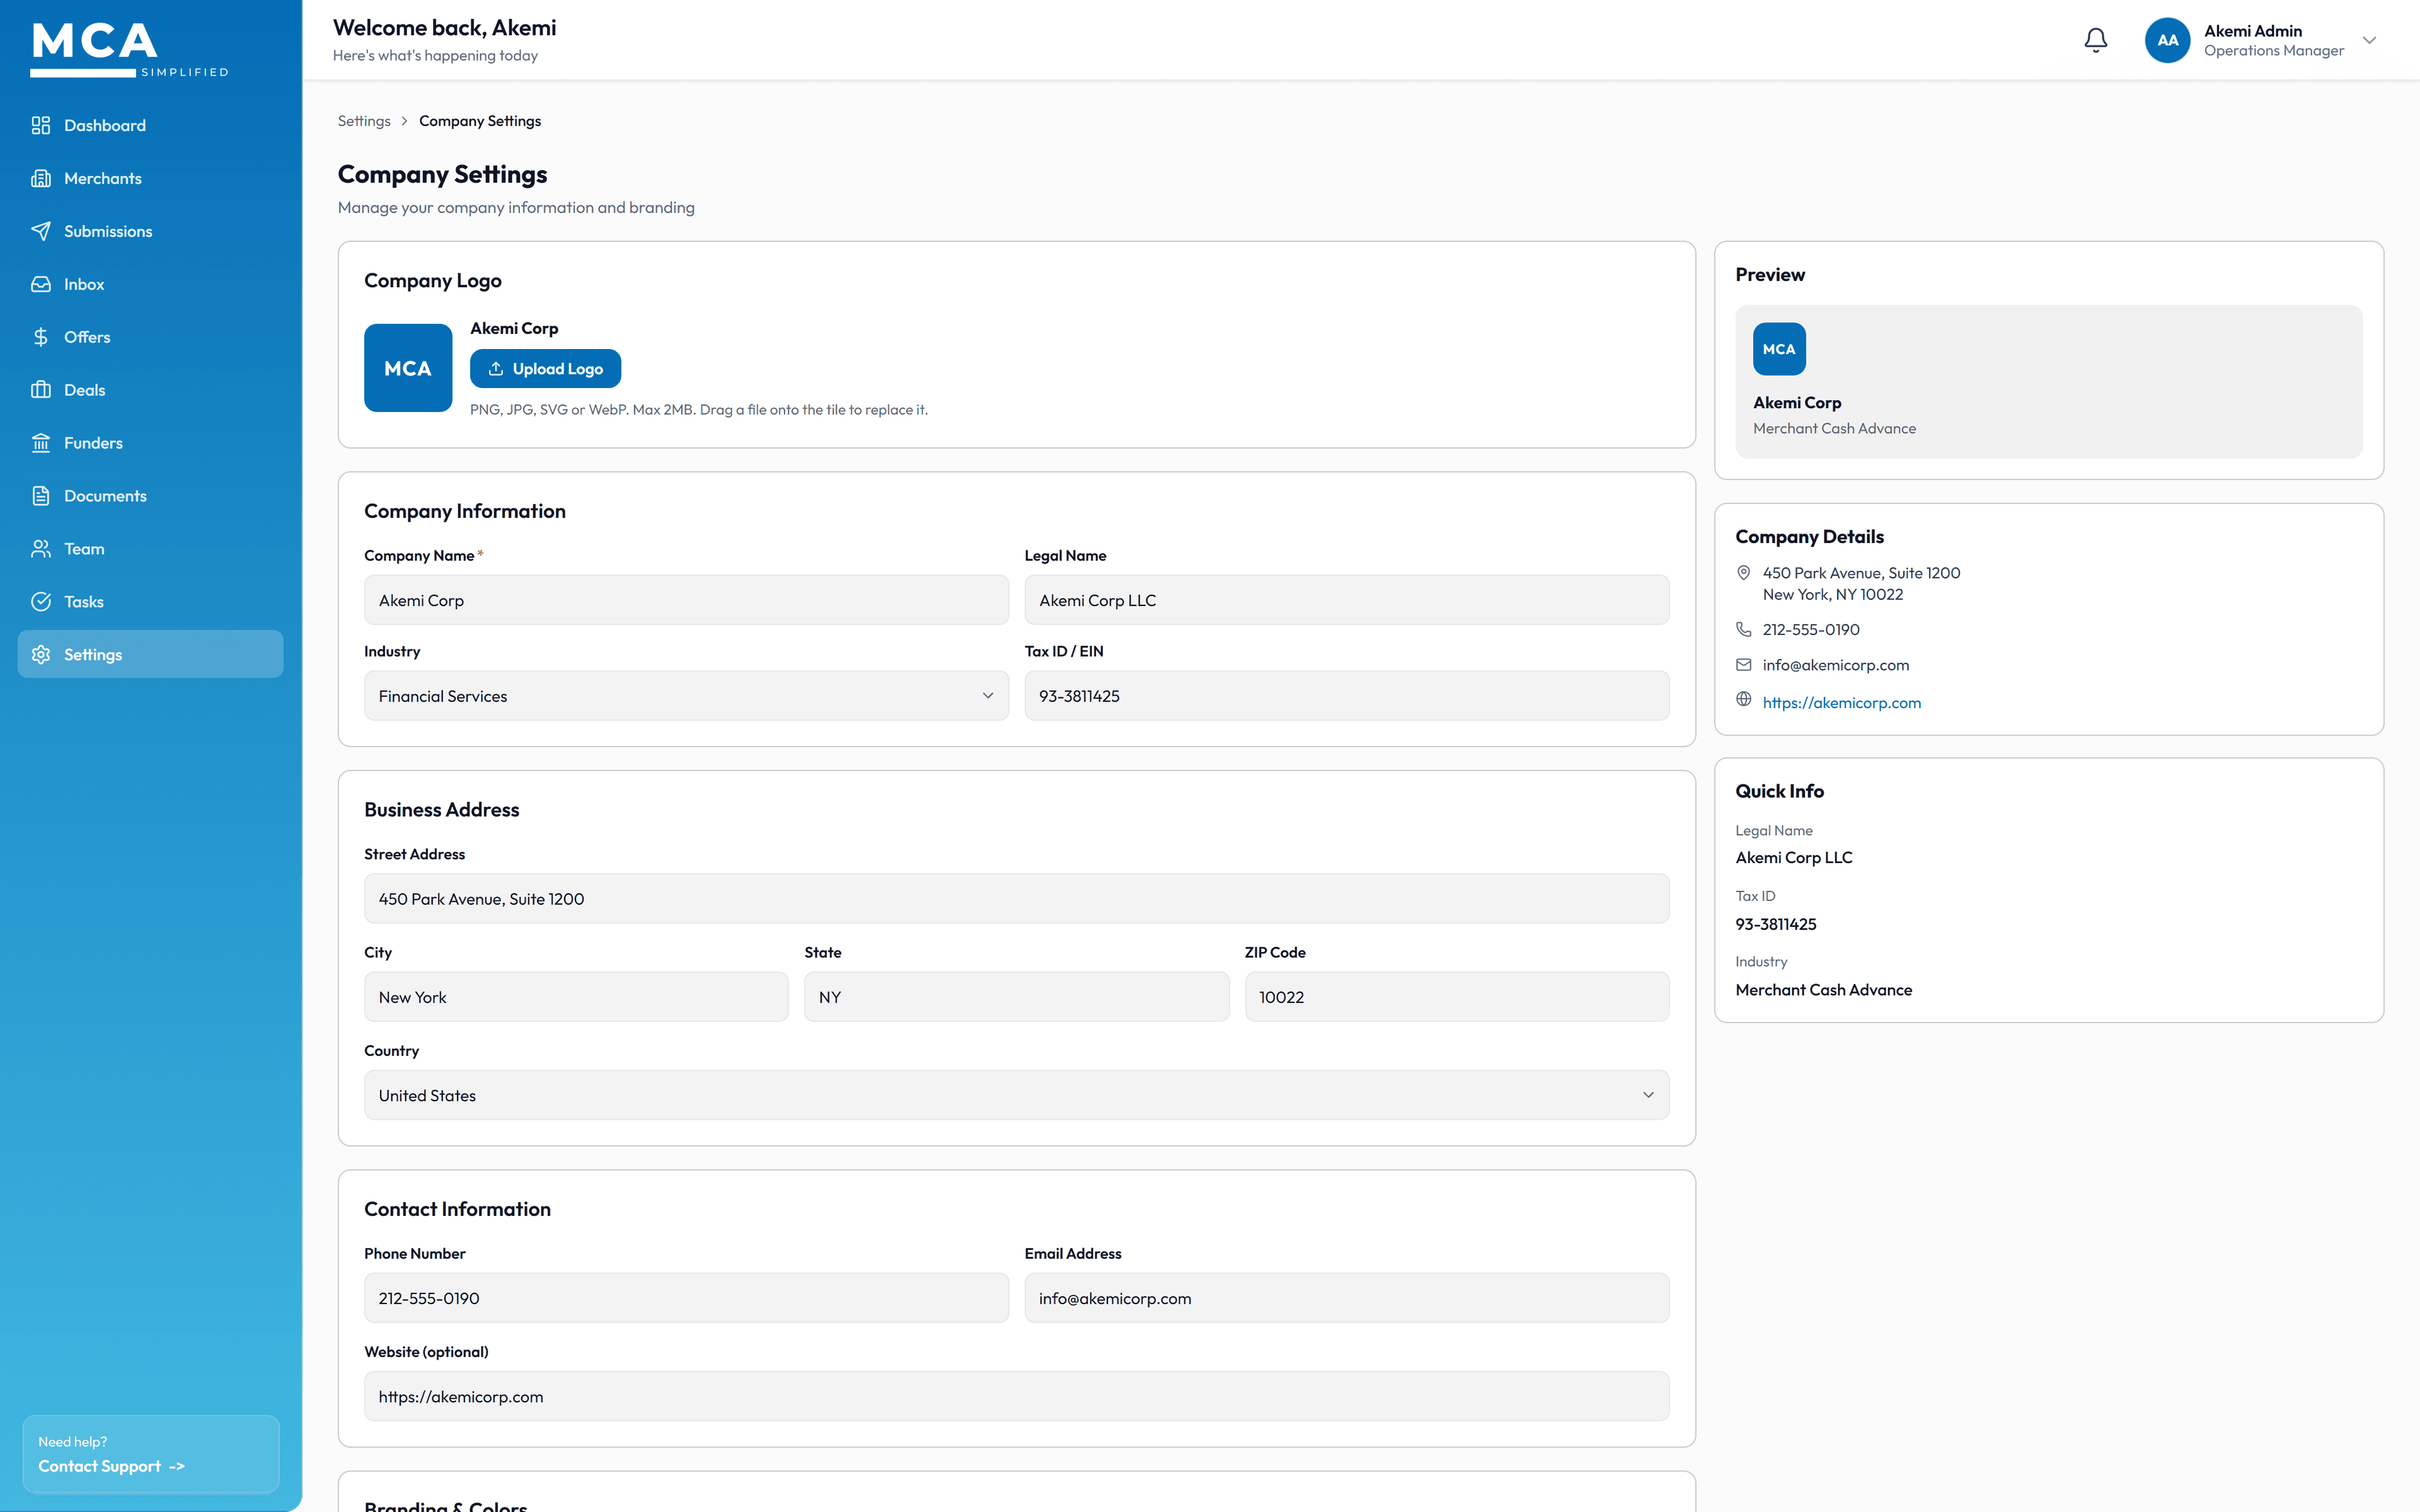Viewport: 2420px width, 1512px height.
Task: Click the Company Name input field
Action: click(686, 600)
